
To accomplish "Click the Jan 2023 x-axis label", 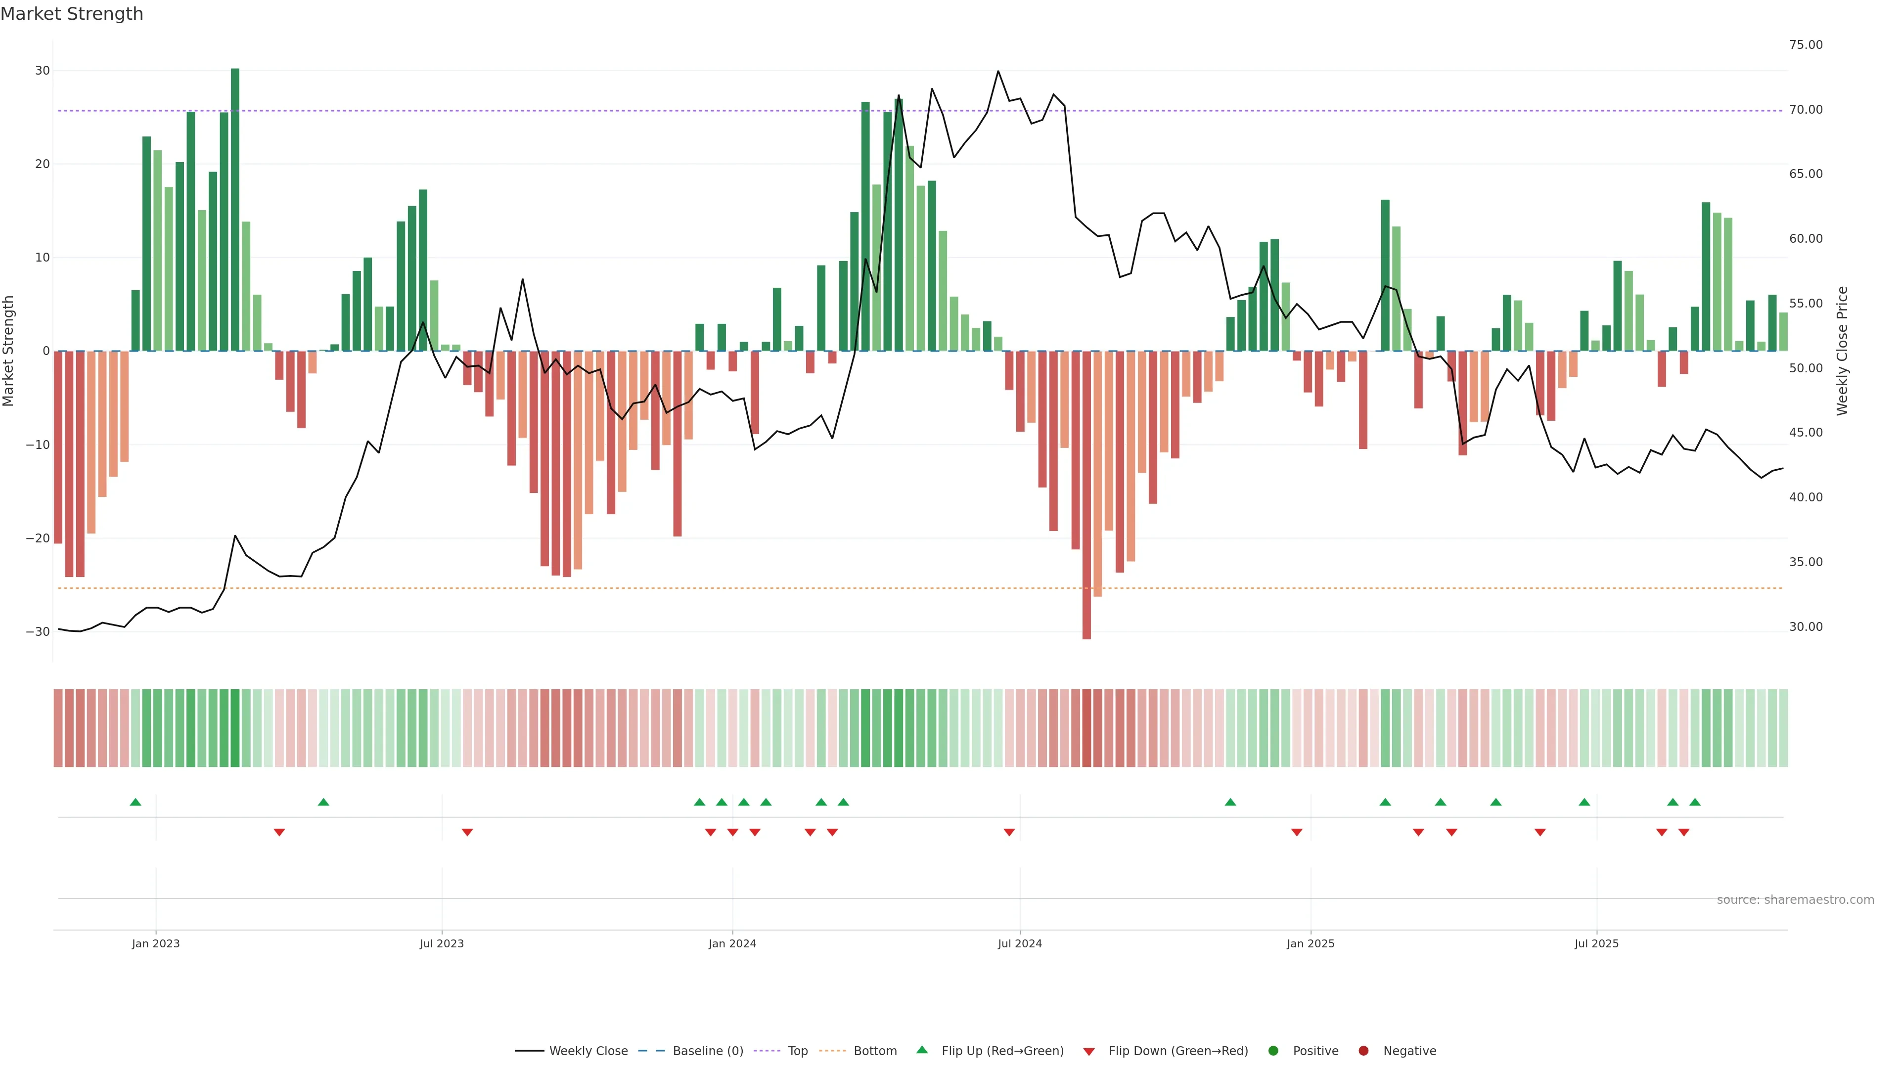I will pyautogui.click(x=156, y=943).
